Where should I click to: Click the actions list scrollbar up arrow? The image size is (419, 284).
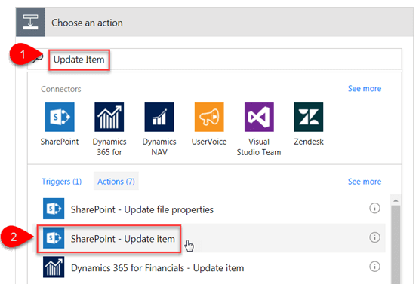tap(396, 200)
